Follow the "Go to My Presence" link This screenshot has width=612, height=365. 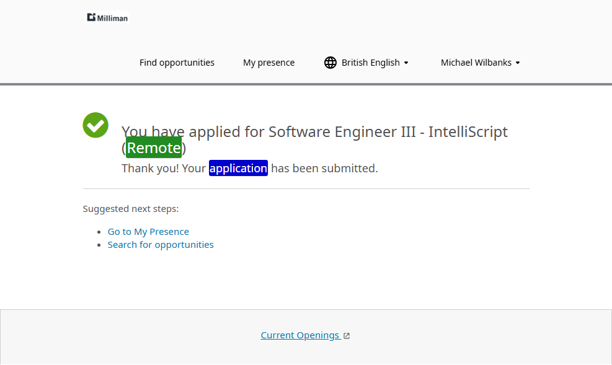coord(148,232)
